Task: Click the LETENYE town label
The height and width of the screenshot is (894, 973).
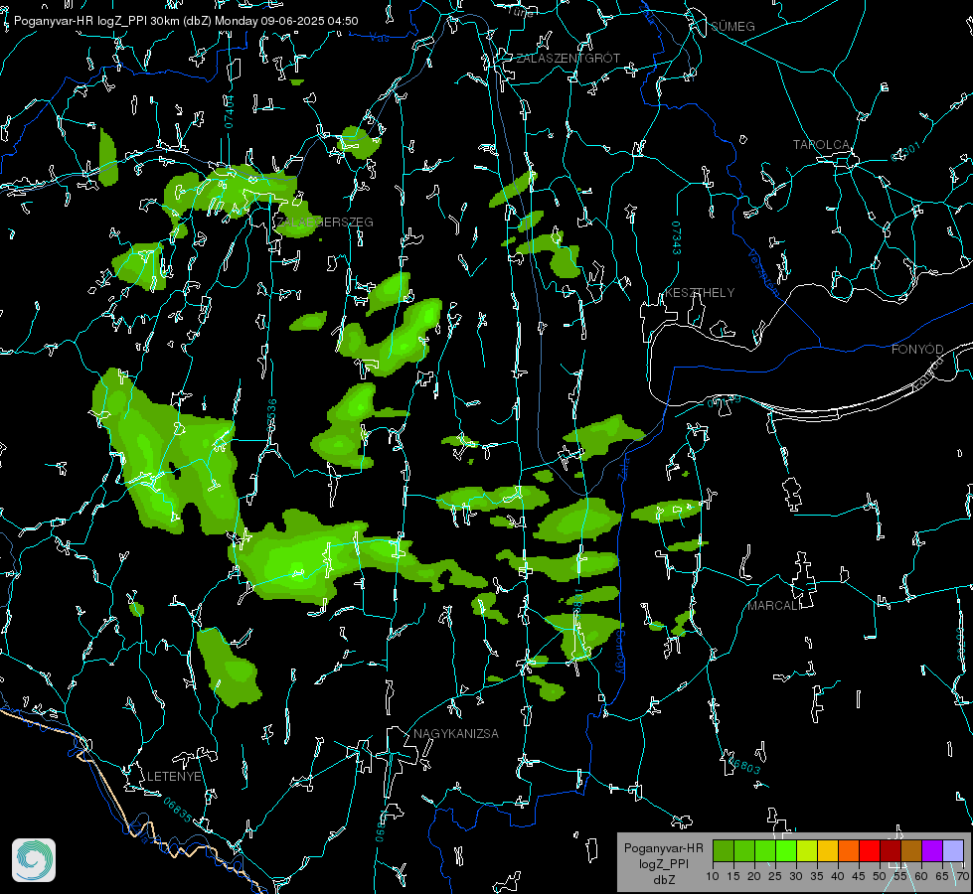Action: (x=174, y=777)
